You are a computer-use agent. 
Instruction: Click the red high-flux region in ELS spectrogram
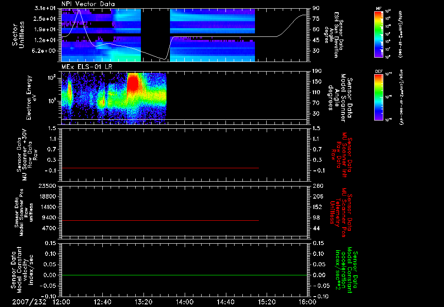[134, 84]
